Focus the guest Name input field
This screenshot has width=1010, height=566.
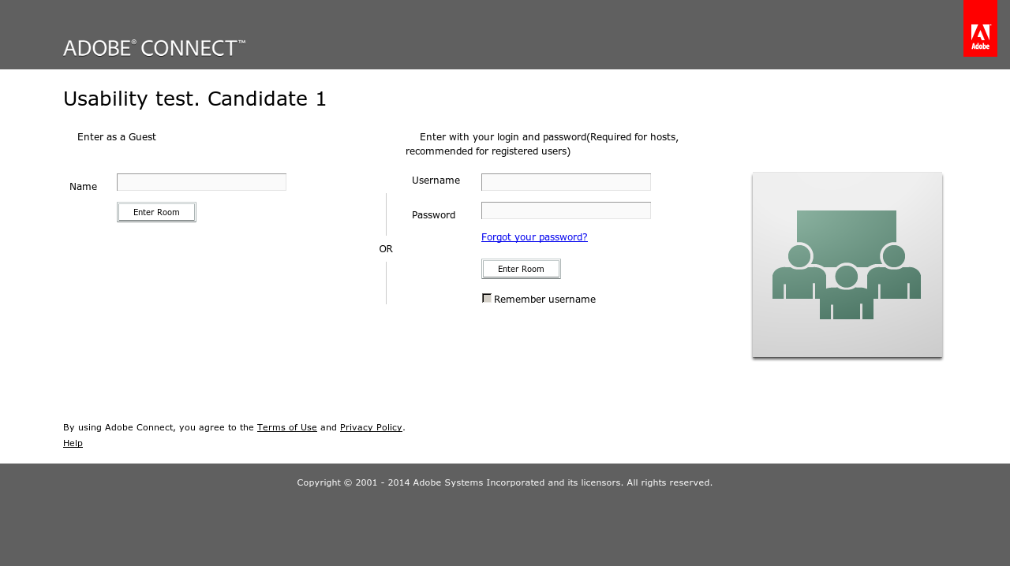point(201,182)
